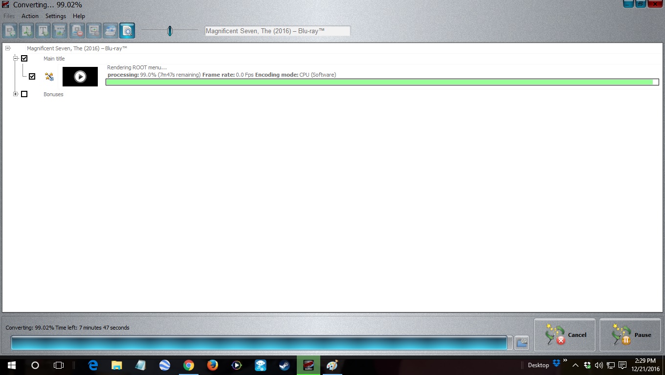The width and height of the screenshot is (665, 375).
Task: Click the disc burn toolbar icon
Action: (110, 31)
